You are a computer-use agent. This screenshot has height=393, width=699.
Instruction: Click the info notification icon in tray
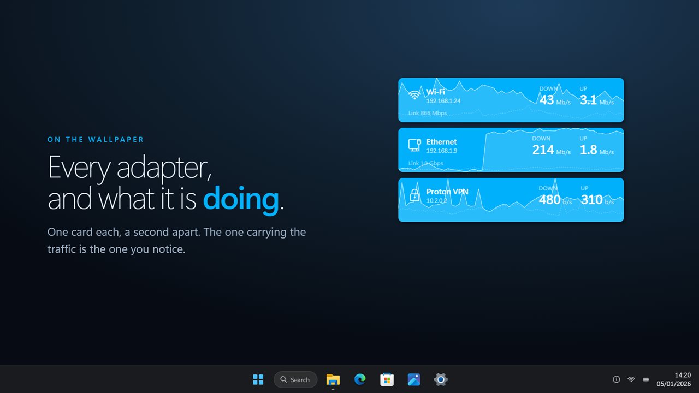pos(617,379)
